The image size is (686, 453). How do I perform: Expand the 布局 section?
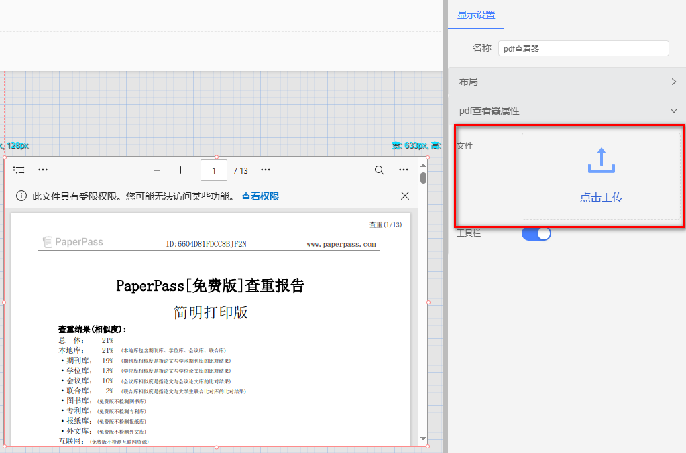coord(567,82)
